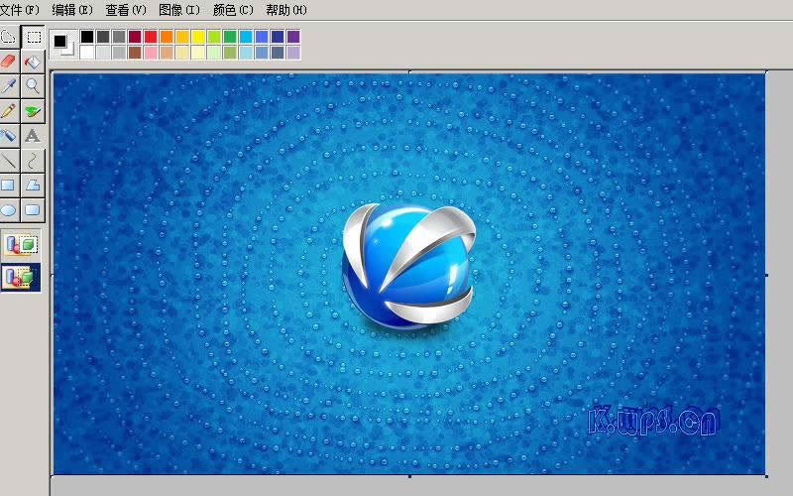The height and width of the screenshot is (496, 793).
Task: Select the Magnifier tool
Action: pos(34,86)
